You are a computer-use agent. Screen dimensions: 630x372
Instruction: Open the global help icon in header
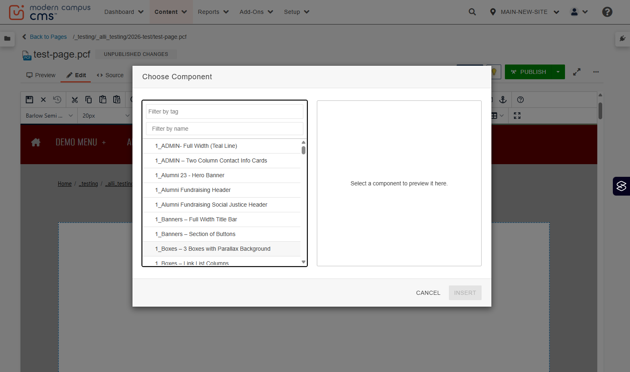[x=607, y=12]
